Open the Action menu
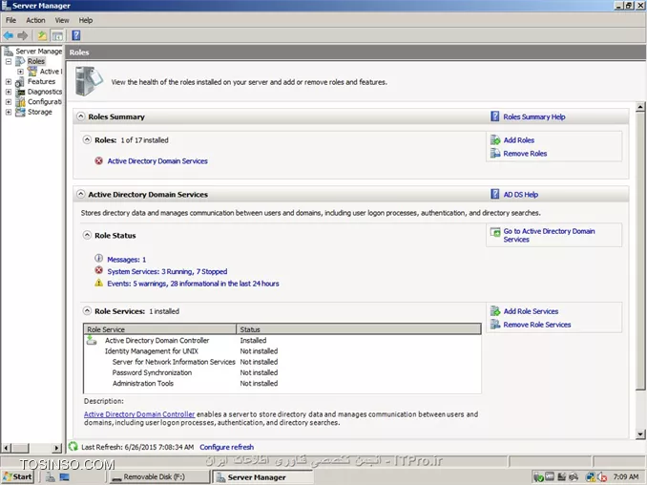Image resolution: width=647 pixels, height=485 pixels. coord(35,20)
